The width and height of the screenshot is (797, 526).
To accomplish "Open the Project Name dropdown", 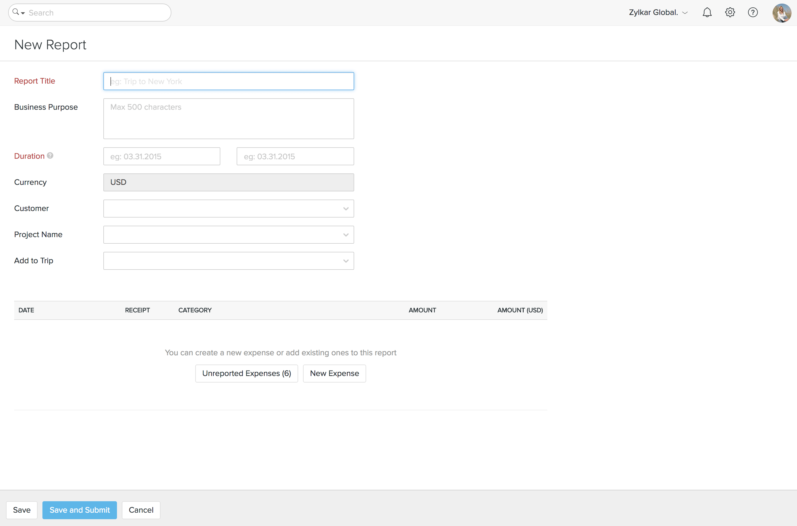I will tap(346, 234).
